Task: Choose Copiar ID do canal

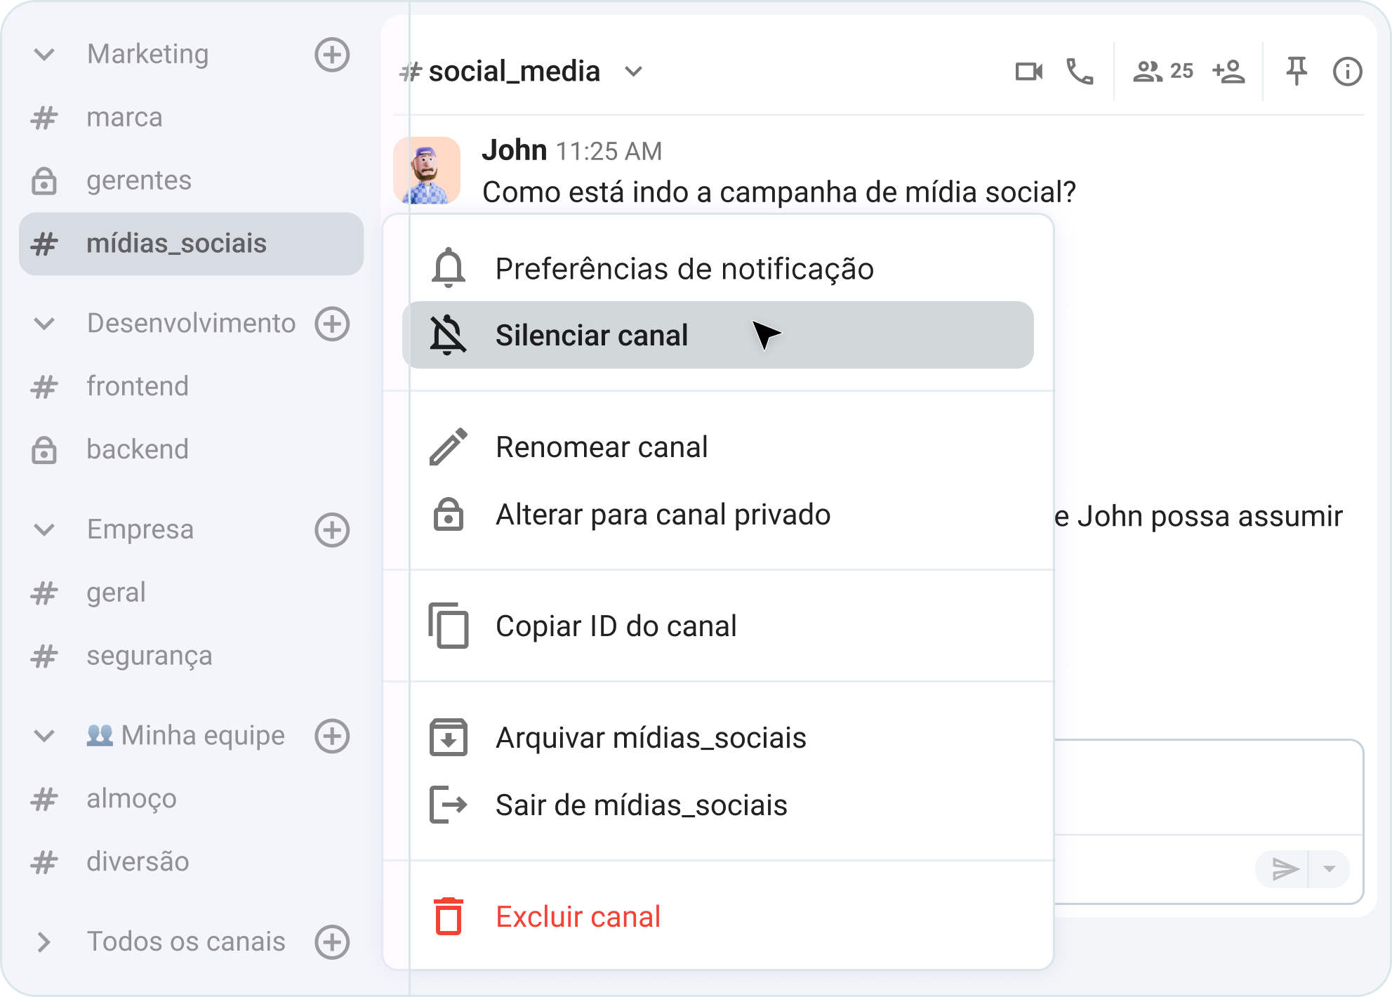Action: [717, 626]
